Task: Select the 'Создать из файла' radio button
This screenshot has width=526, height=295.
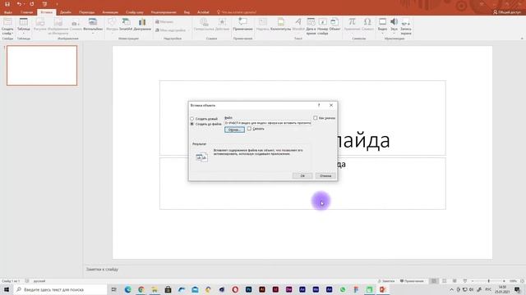Action: (x=191, y=124)
